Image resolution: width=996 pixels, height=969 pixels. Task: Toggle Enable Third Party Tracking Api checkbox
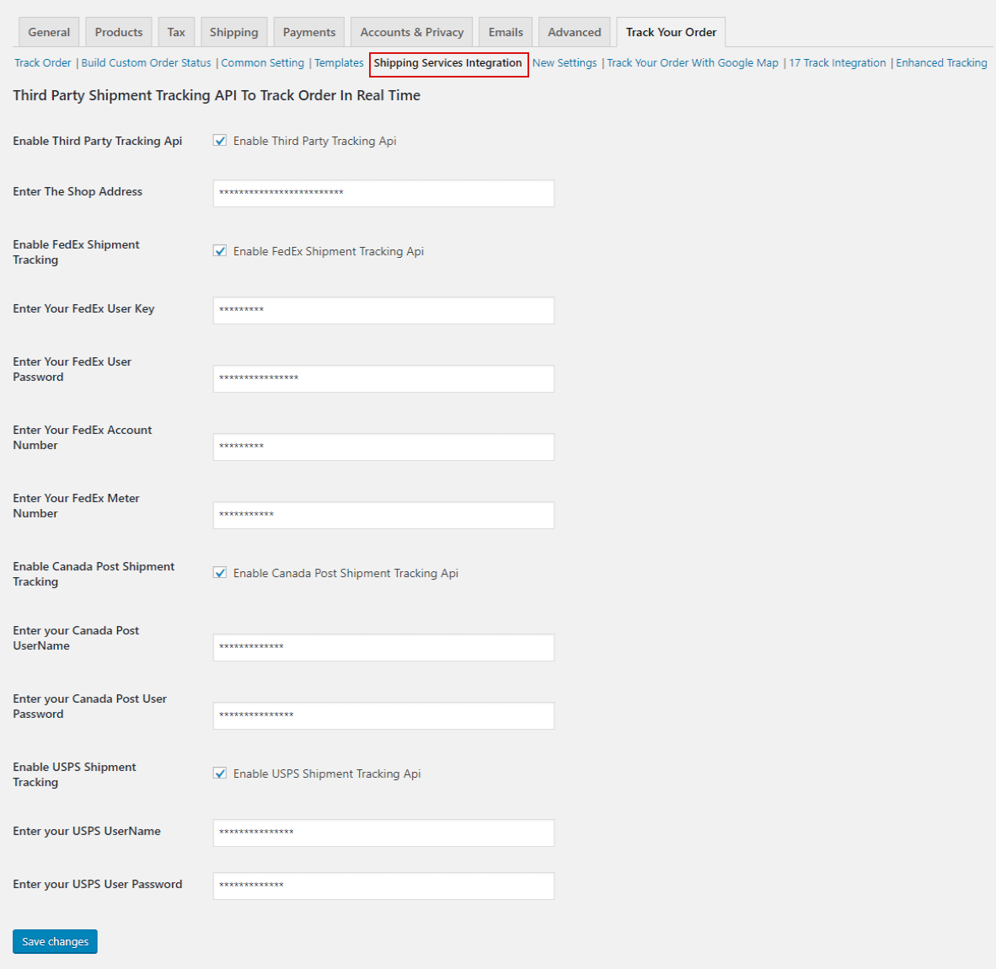click(220, 141)
